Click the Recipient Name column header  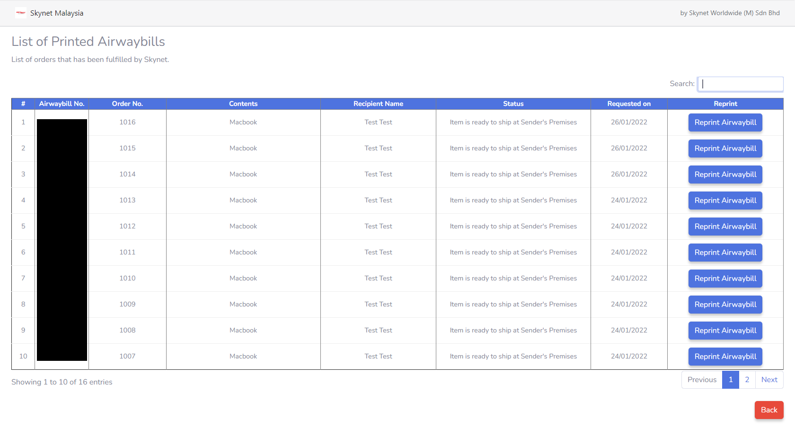coord(378,104)
